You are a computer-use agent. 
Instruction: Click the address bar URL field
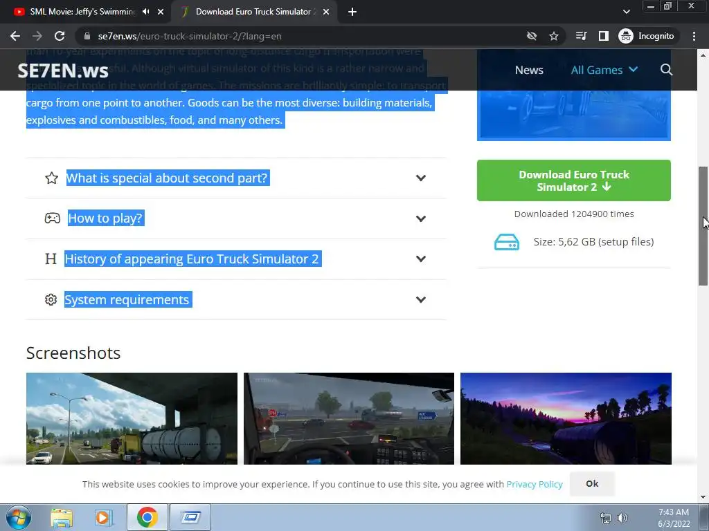pos(298,36)
